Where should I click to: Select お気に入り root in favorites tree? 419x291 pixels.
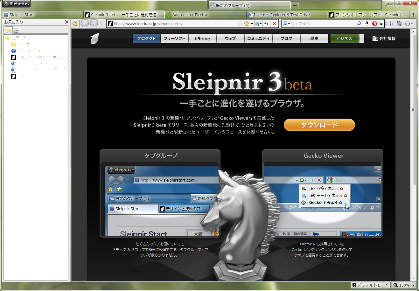18,38
